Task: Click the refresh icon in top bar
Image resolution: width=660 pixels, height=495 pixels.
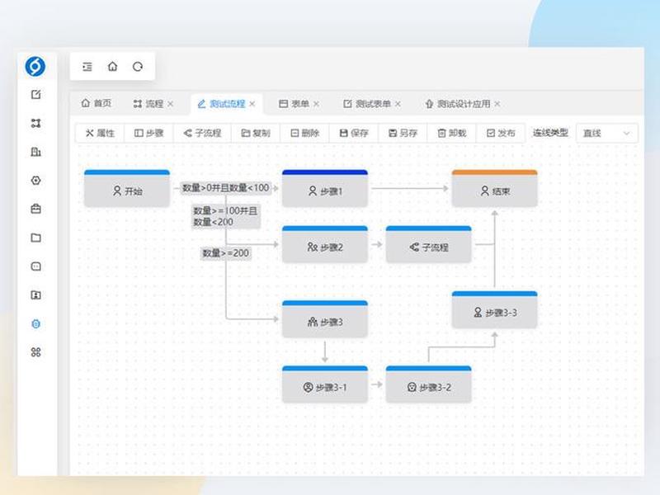Action: (x=138, y=67)
